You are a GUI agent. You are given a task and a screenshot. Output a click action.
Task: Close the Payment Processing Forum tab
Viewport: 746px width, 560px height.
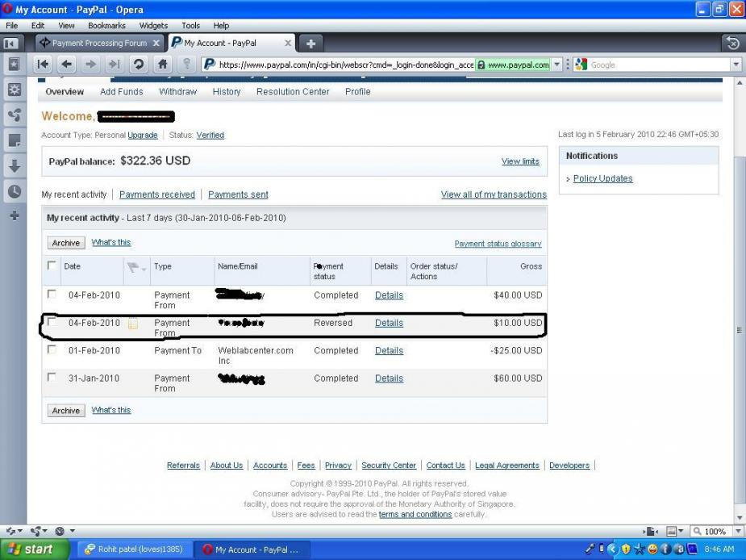(156, 44)
